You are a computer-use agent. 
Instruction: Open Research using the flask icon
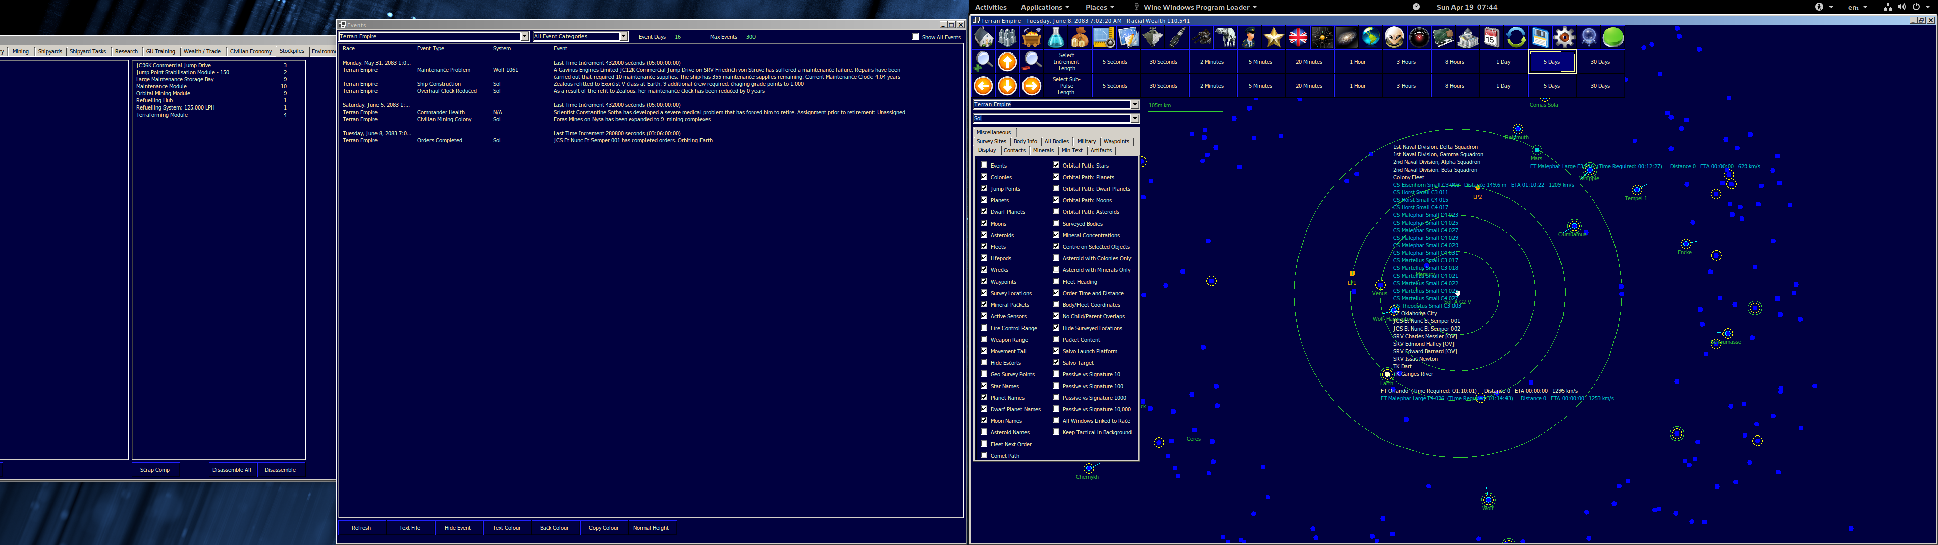(x=1056, y=38)
